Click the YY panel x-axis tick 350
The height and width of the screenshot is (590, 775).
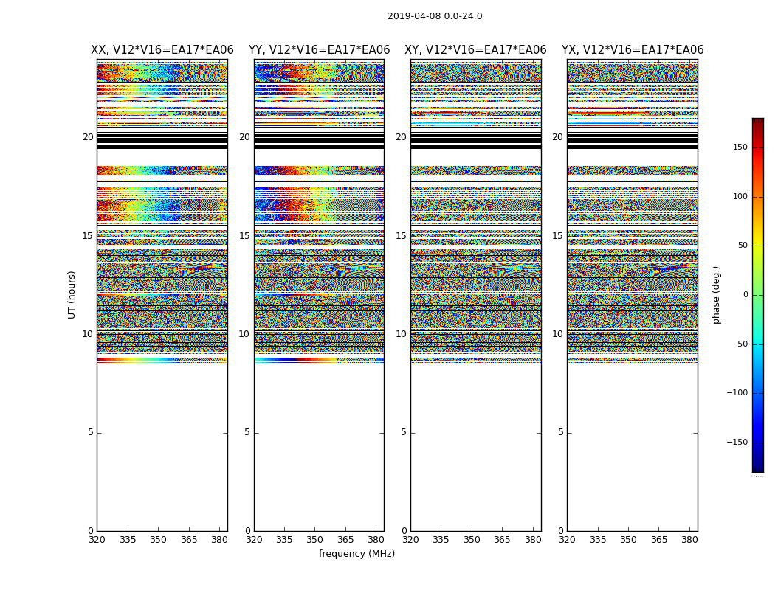[x=315, y=540]
